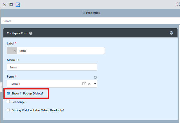Open Form 1 in external editor icon
Image resolution: width=180 pixels, height=123 pixels.
(84, 84)
